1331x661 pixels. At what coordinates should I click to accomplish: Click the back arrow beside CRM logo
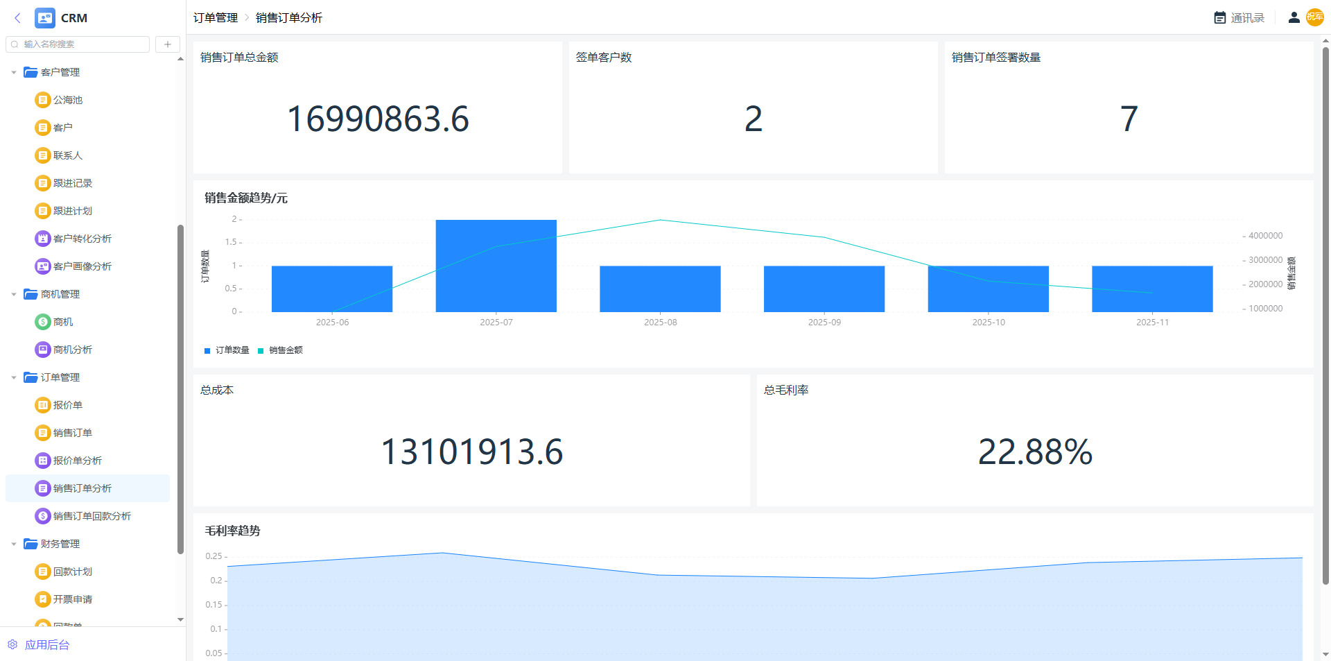[x=18, y=18]
